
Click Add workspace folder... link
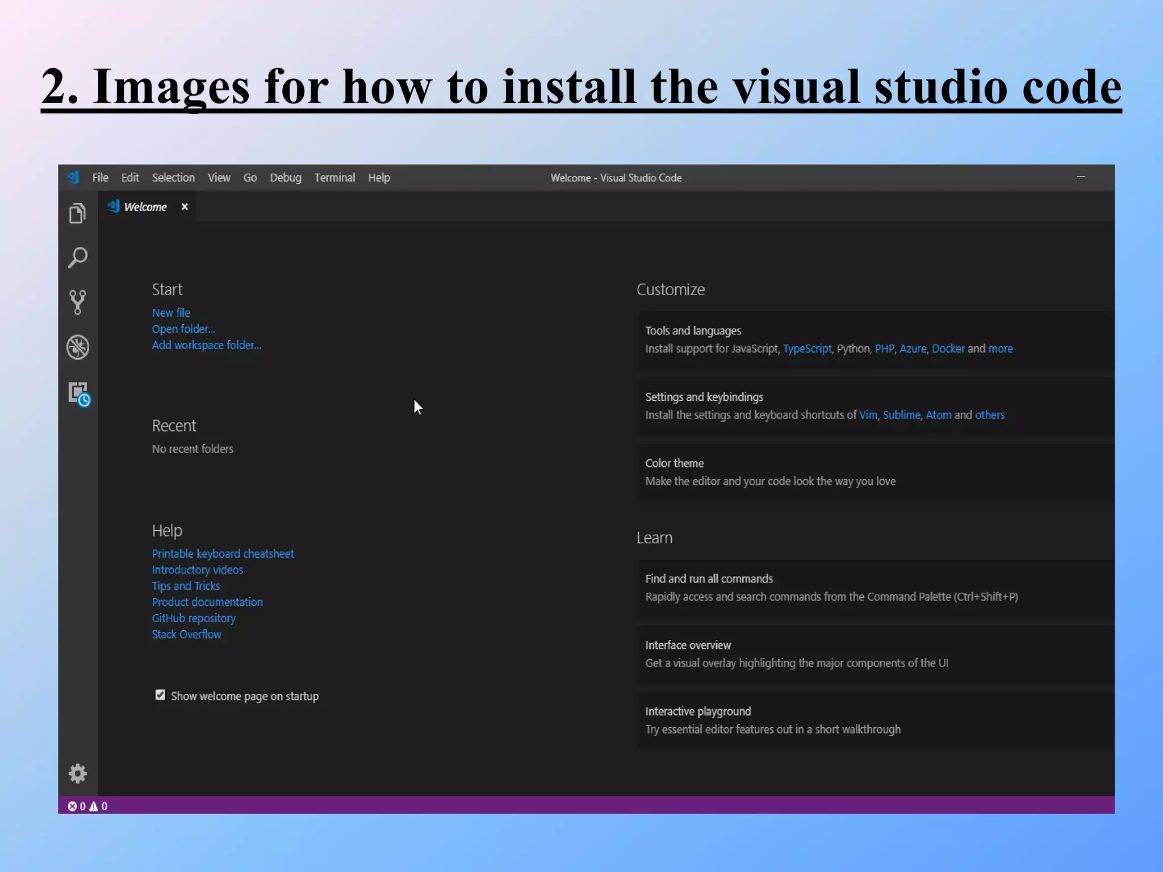(207, 345)
